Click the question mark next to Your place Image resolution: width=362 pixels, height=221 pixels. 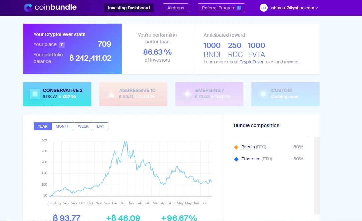[x=62, y=44]
